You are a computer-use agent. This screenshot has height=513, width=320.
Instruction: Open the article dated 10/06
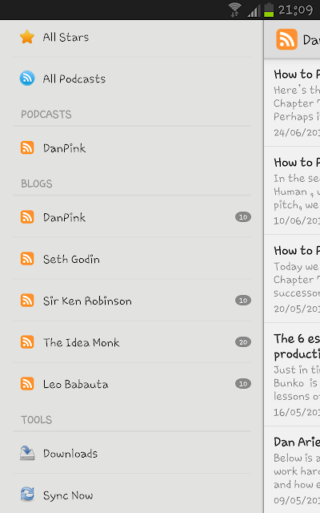click(x=292, y=191)
